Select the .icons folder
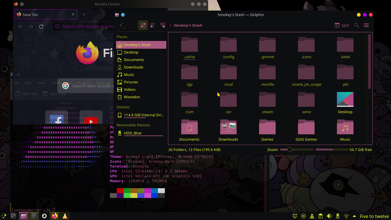 [x=306, y=48]
